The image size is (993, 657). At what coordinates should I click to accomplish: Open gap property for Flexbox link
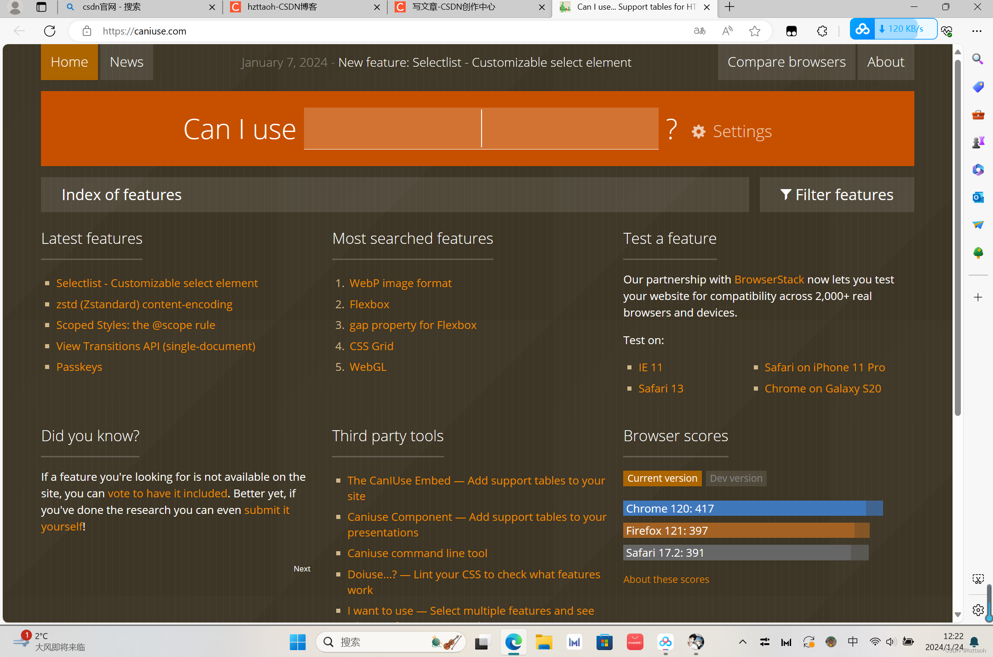click(413, 325)
